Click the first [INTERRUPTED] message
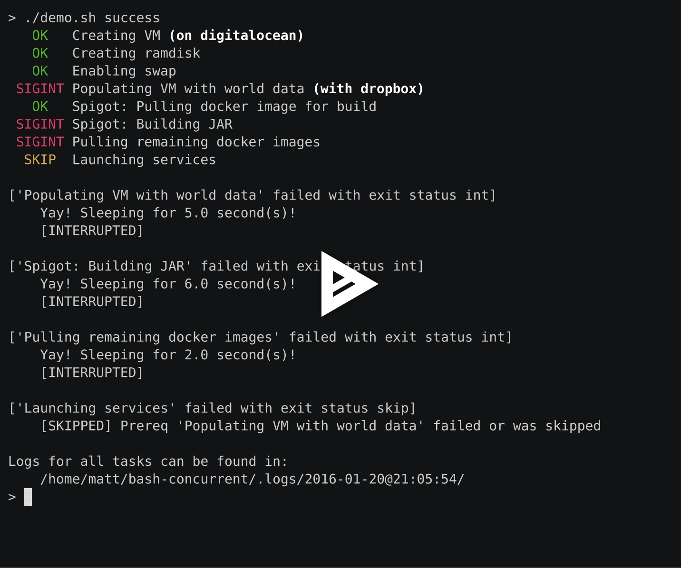This screenshot has width=681, height=568. coord(92,231)
